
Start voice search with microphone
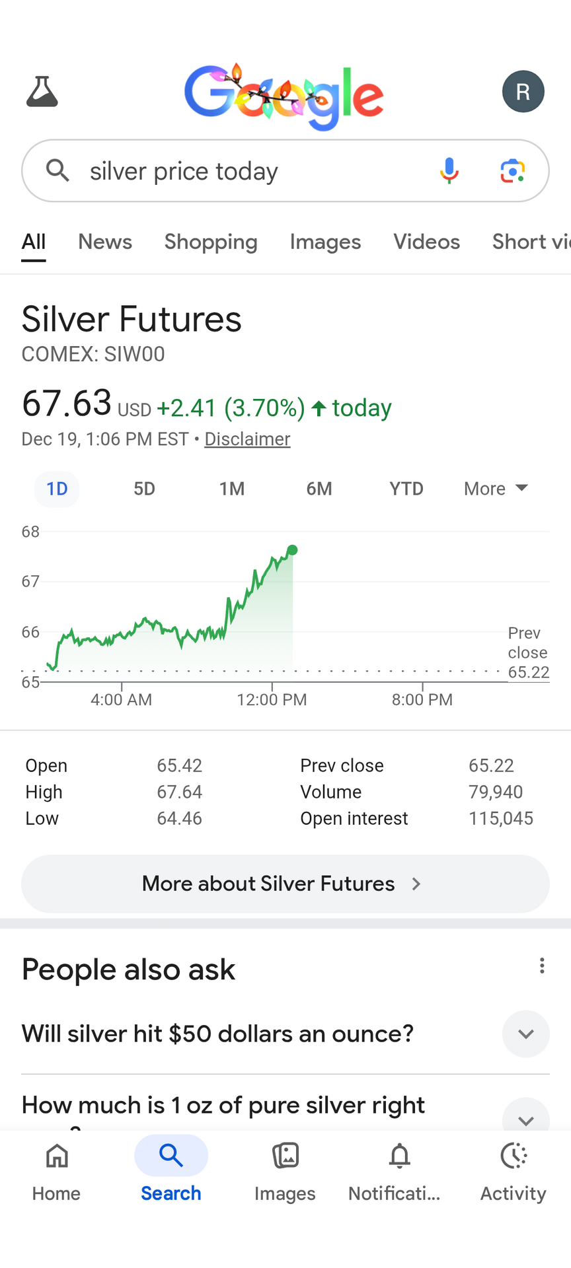coord(449,170)
